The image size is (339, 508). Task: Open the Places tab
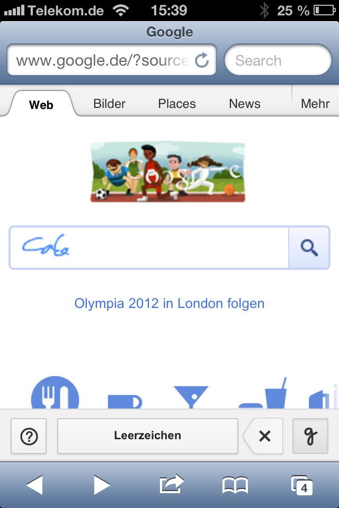(177, 104)
